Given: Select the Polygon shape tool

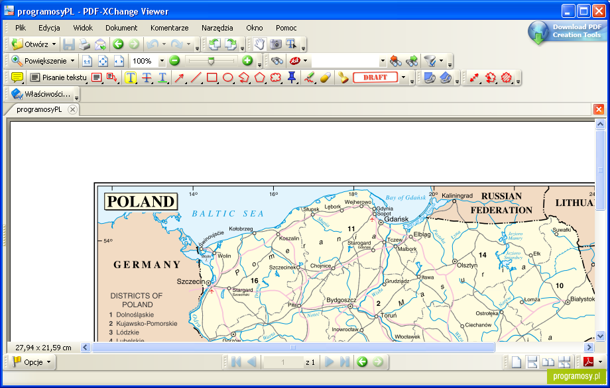Looking at the screenshot, I should point(260,77).
